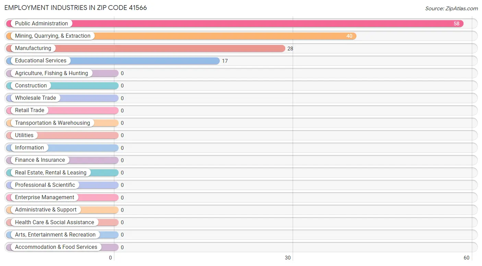The image size is (482, 266).
Task: Select the Utilities label
Action: [x=24, y=135]
